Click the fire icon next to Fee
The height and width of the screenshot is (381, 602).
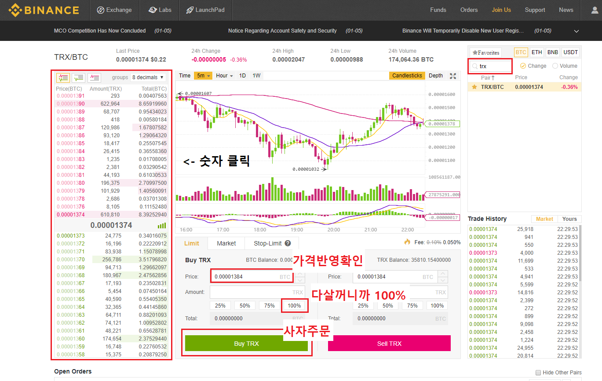click(407, 242)
